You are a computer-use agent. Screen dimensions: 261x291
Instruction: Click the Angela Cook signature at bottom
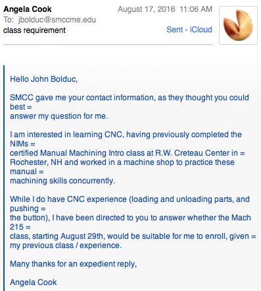pyautogui.click(x=34, y=282)
